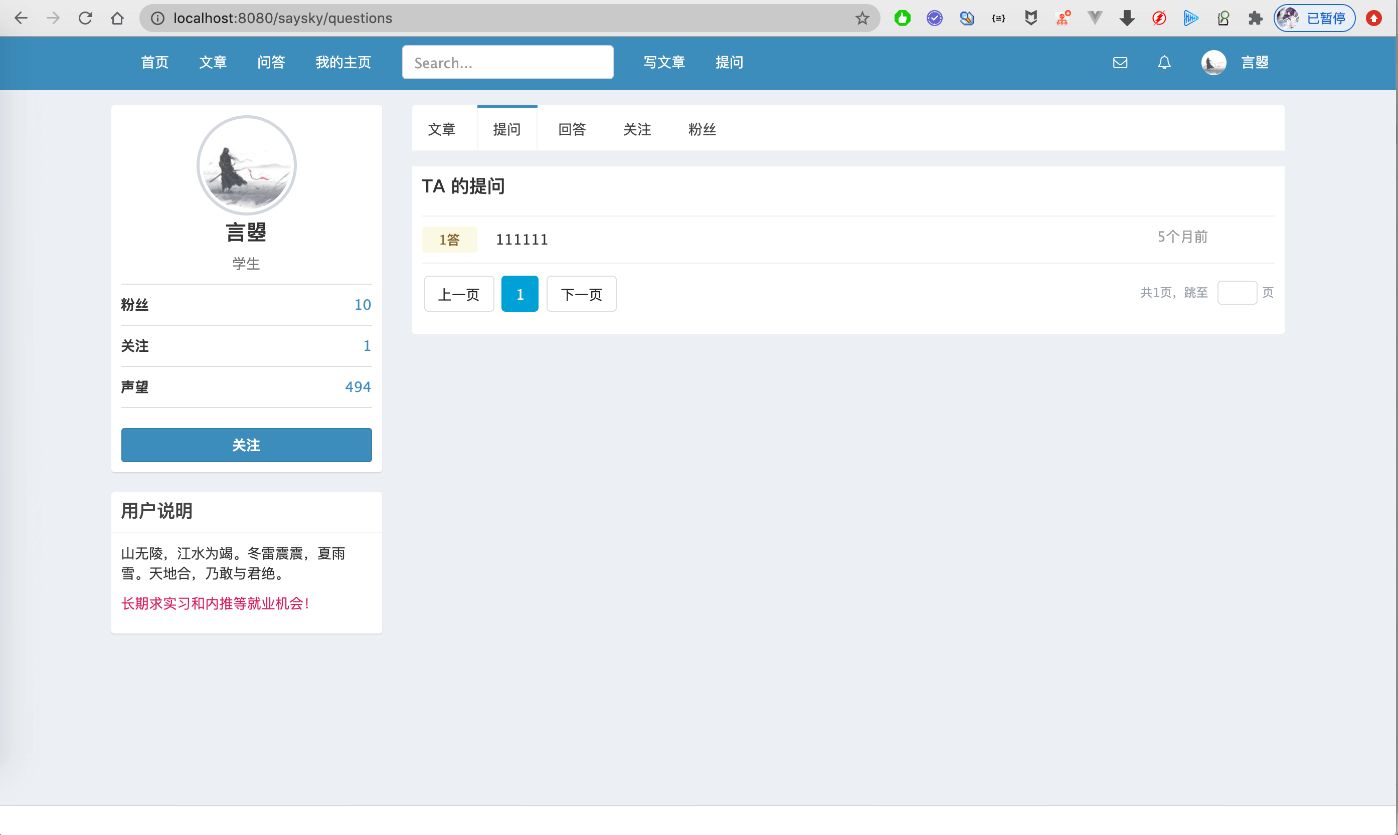Go to 首页 in the navigation bar
1398x835 pixels.
pos(154,63)
